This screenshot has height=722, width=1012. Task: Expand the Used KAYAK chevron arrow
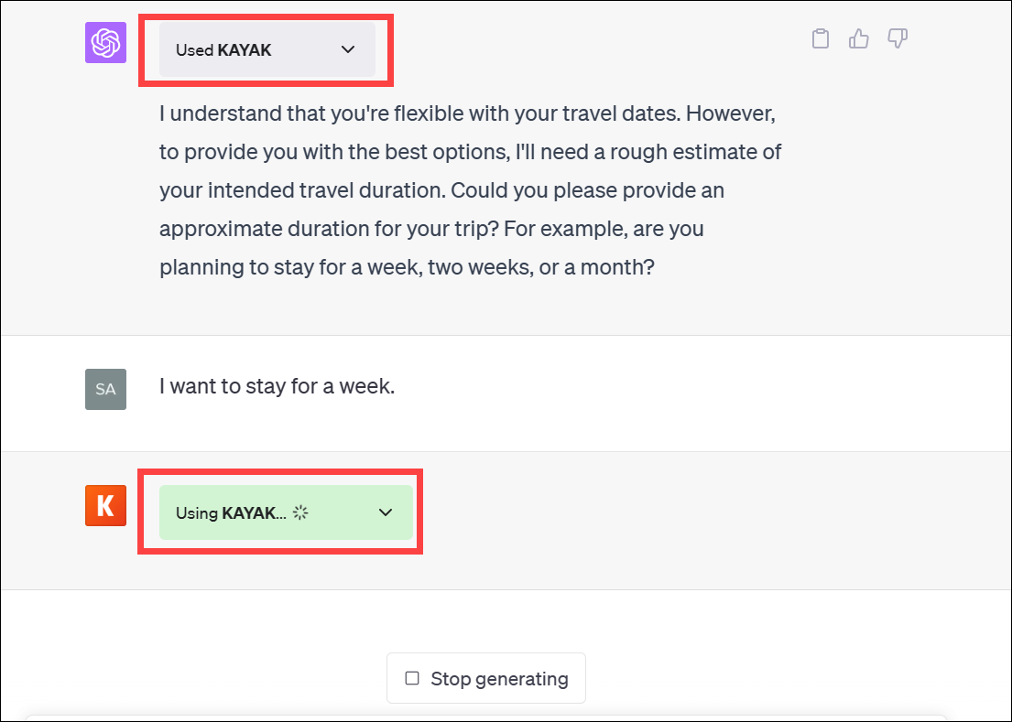pyautogui.click(x=347, y=50)
